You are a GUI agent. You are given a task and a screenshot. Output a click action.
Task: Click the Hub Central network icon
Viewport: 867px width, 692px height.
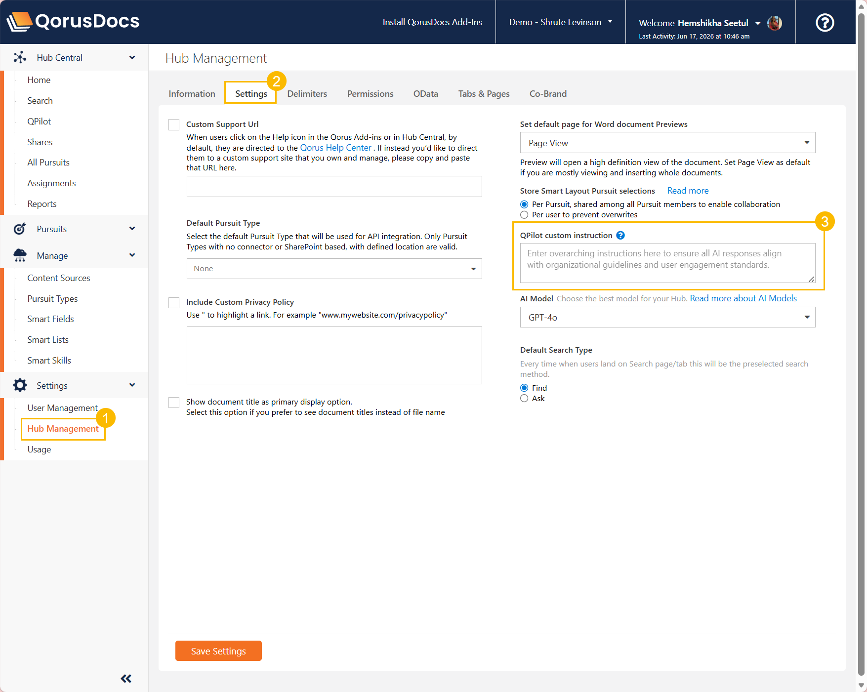pos(20,57)
